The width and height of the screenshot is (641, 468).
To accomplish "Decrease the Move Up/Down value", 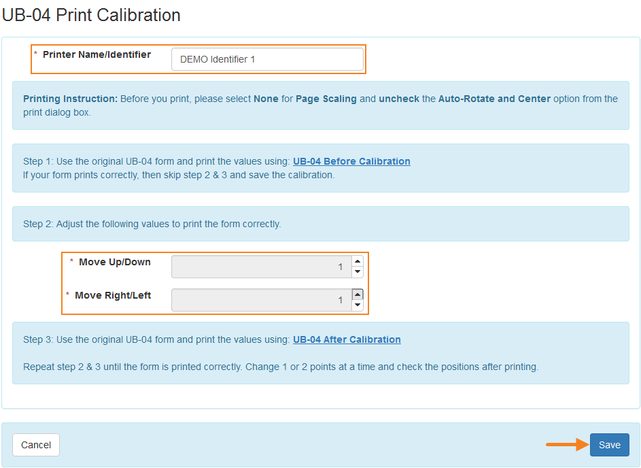I will [358, 272].
